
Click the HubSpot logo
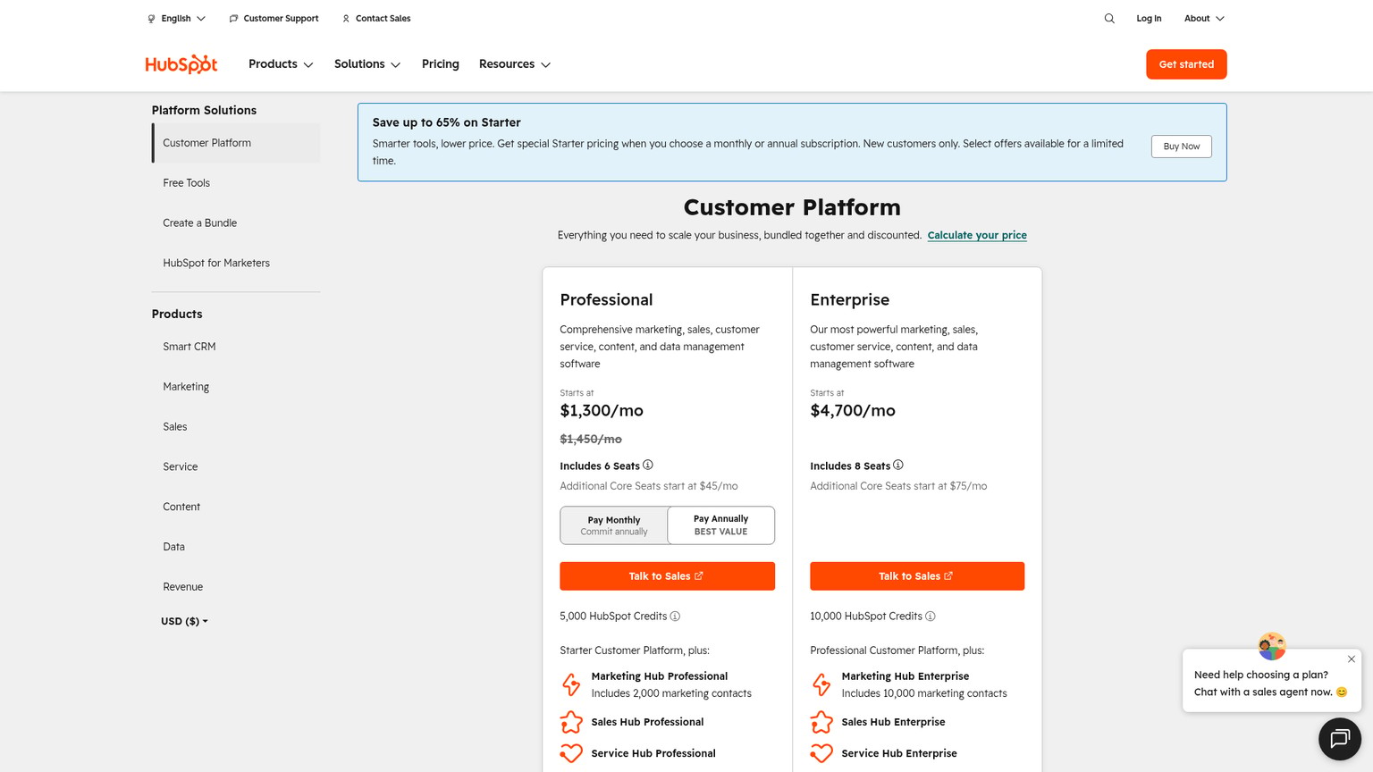pos(181,64)
